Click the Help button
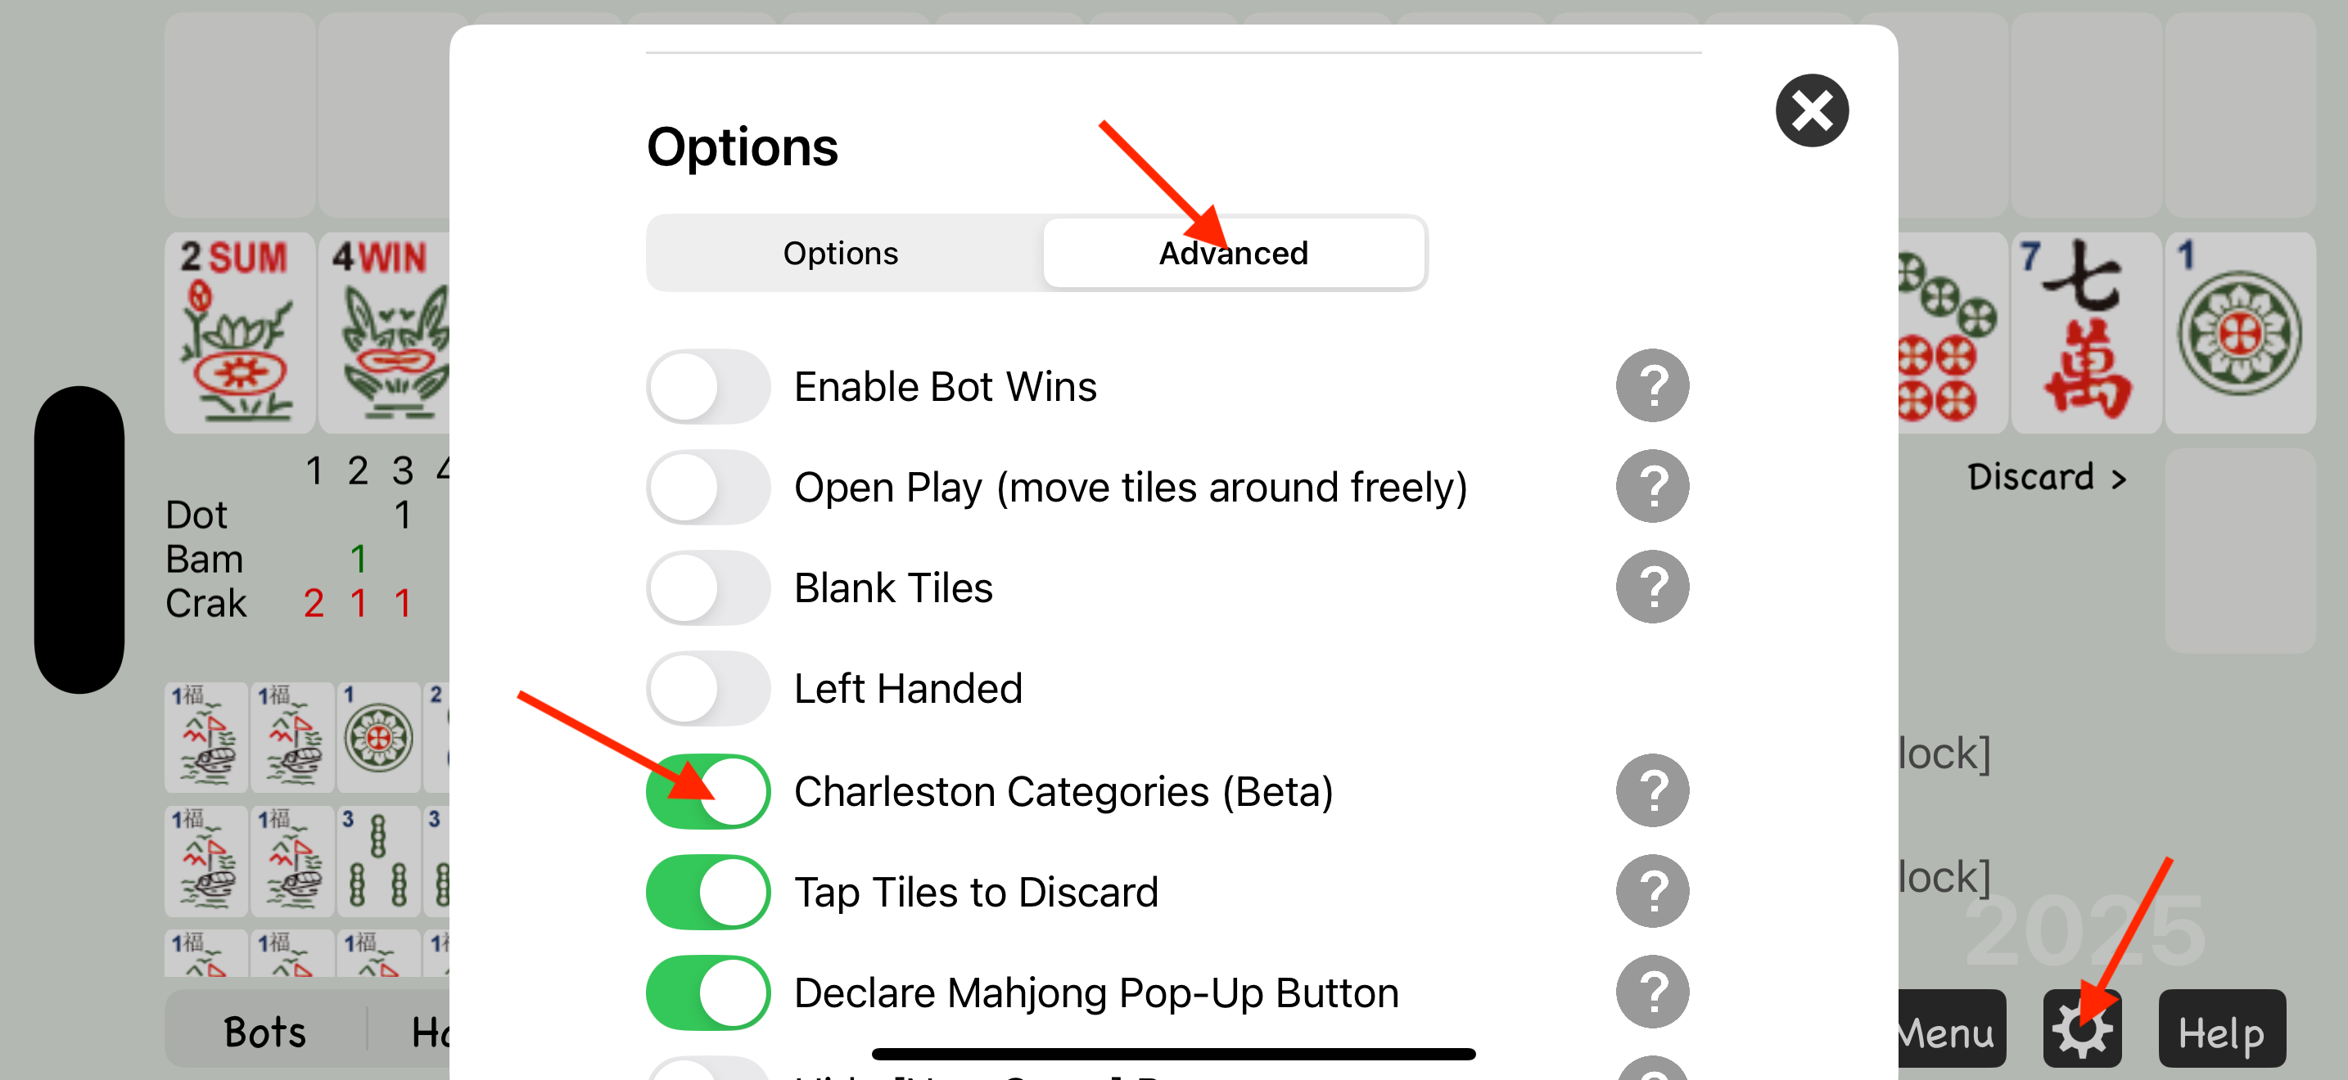 point(2221,1029)
